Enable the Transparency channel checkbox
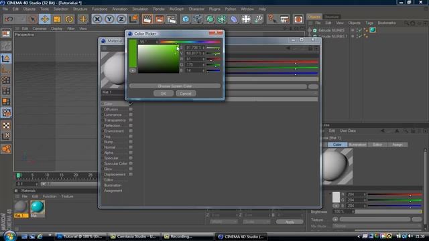The image size is (429, 241). [131, 120]
